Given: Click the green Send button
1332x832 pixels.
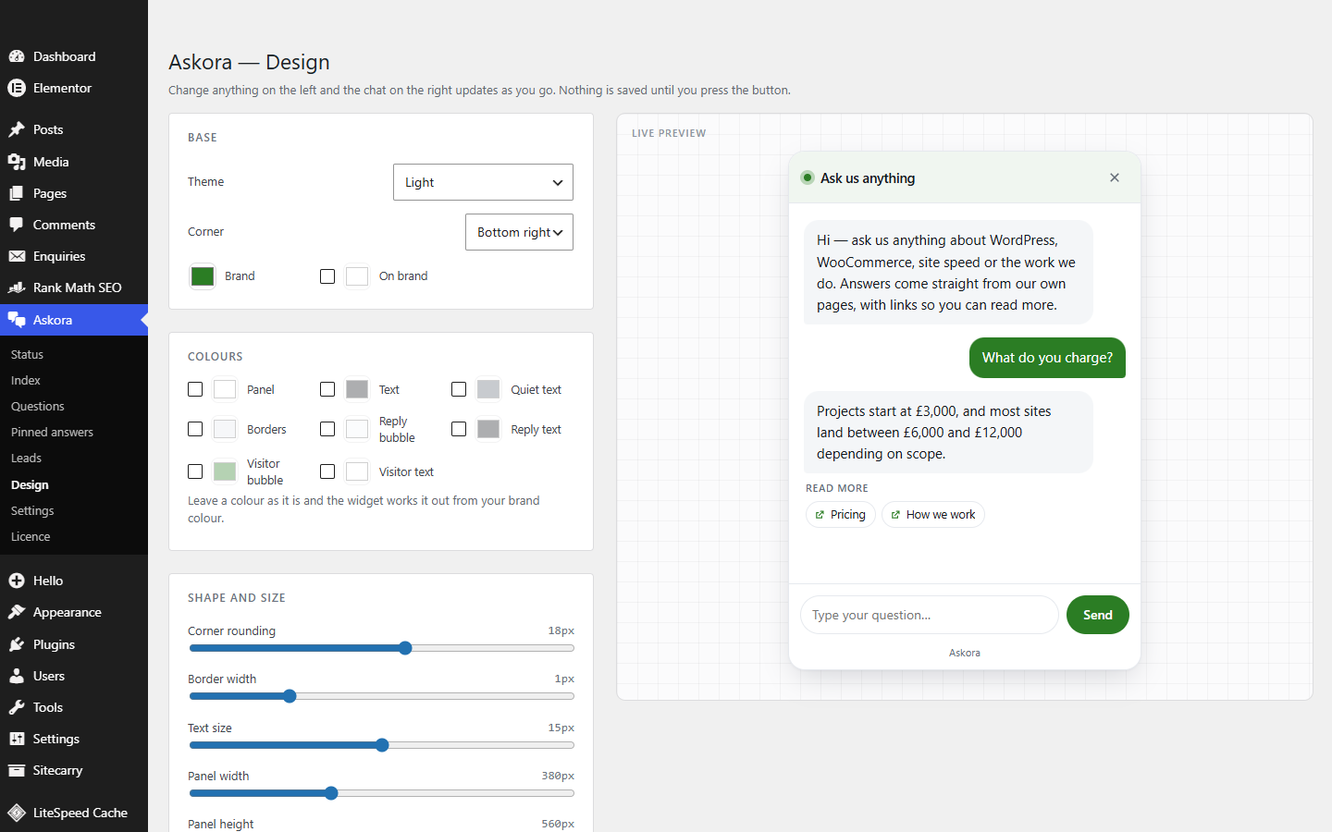Looking at the screenshot, I should [x=1097, y=615].
